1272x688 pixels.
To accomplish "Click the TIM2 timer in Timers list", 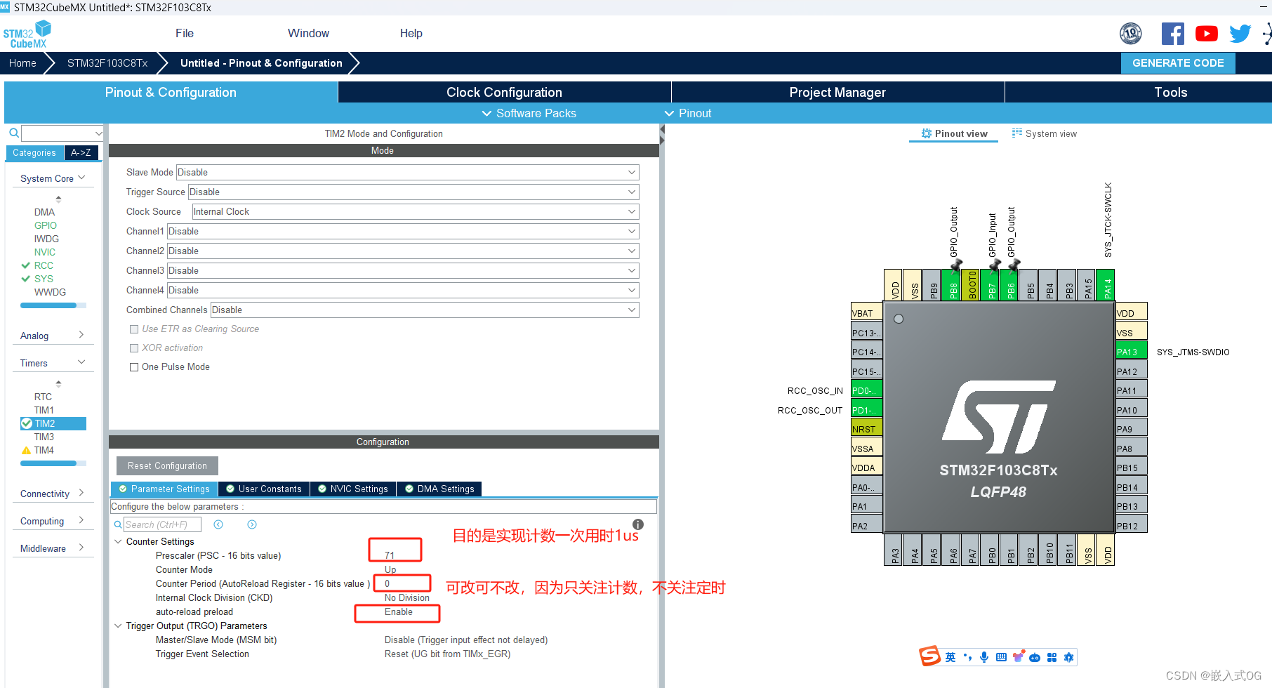I will pyautogui.click(x=46, y=423).
